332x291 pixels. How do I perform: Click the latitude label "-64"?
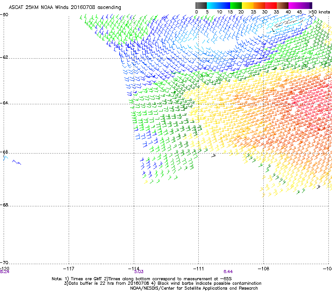pos(4,103)
